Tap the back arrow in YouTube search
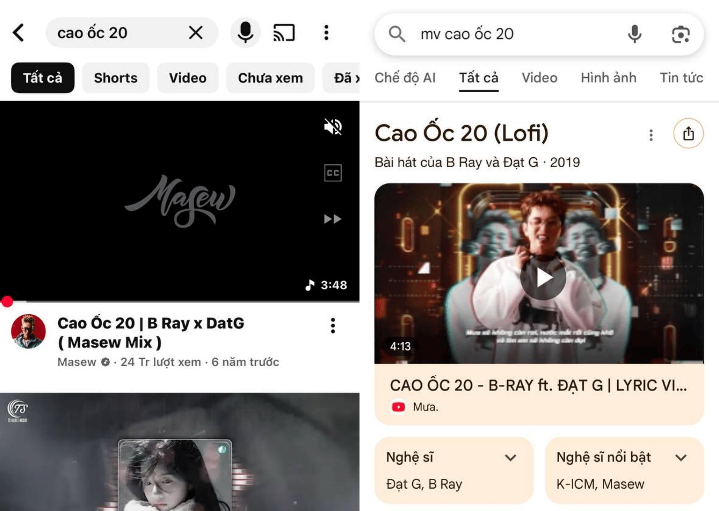The image size is (719, 511). click(19, 33)
